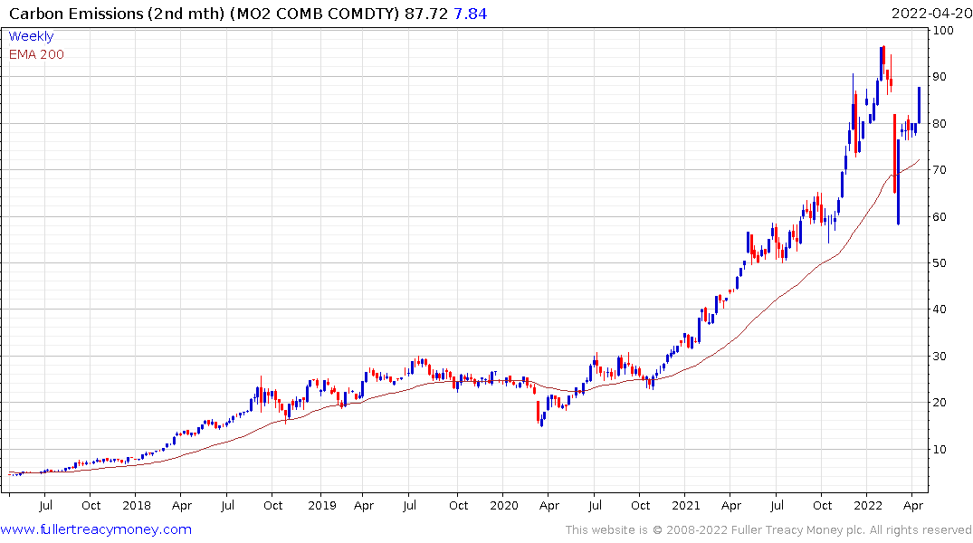973x543 pixels.
Task: Click the 2022 year label on time axis
Action: (867, 505)
